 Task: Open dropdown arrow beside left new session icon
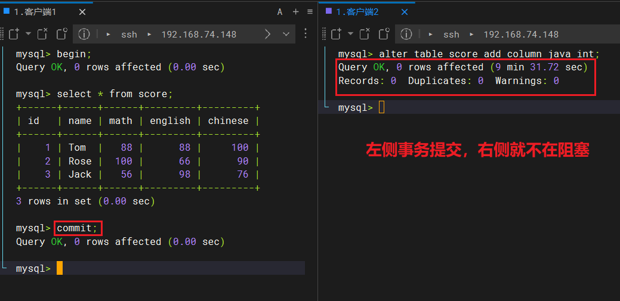point(28,33)
